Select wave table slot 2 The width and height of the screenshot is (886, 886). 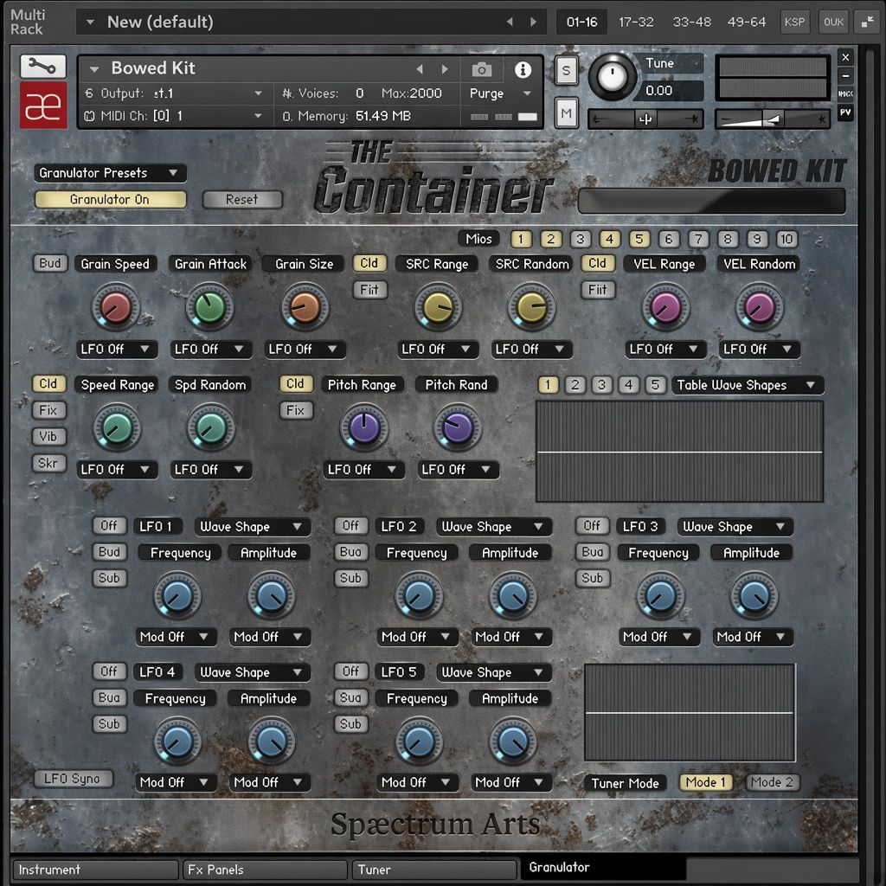tap(575, 385)
